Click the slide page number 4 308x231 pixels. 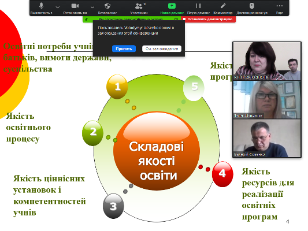click(x=288, y=222)
